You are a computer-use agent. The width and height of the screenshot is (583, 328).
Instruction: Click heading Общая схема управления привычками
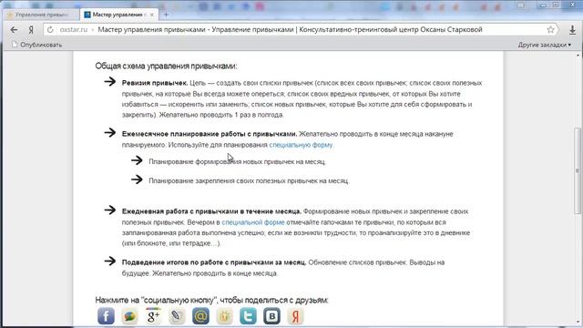pyautogui.click(x=166, y=66)
